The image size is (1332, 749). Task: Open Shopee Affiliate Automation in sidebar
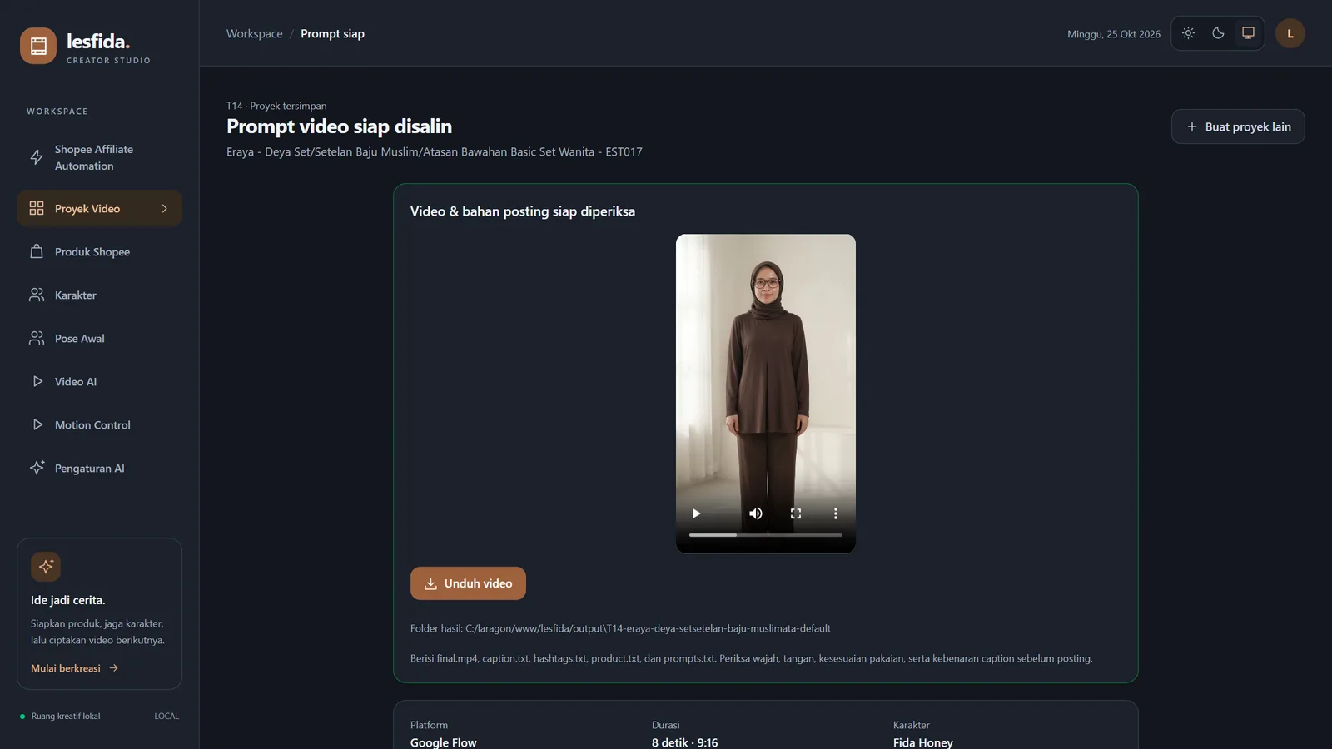pos(99,157)
